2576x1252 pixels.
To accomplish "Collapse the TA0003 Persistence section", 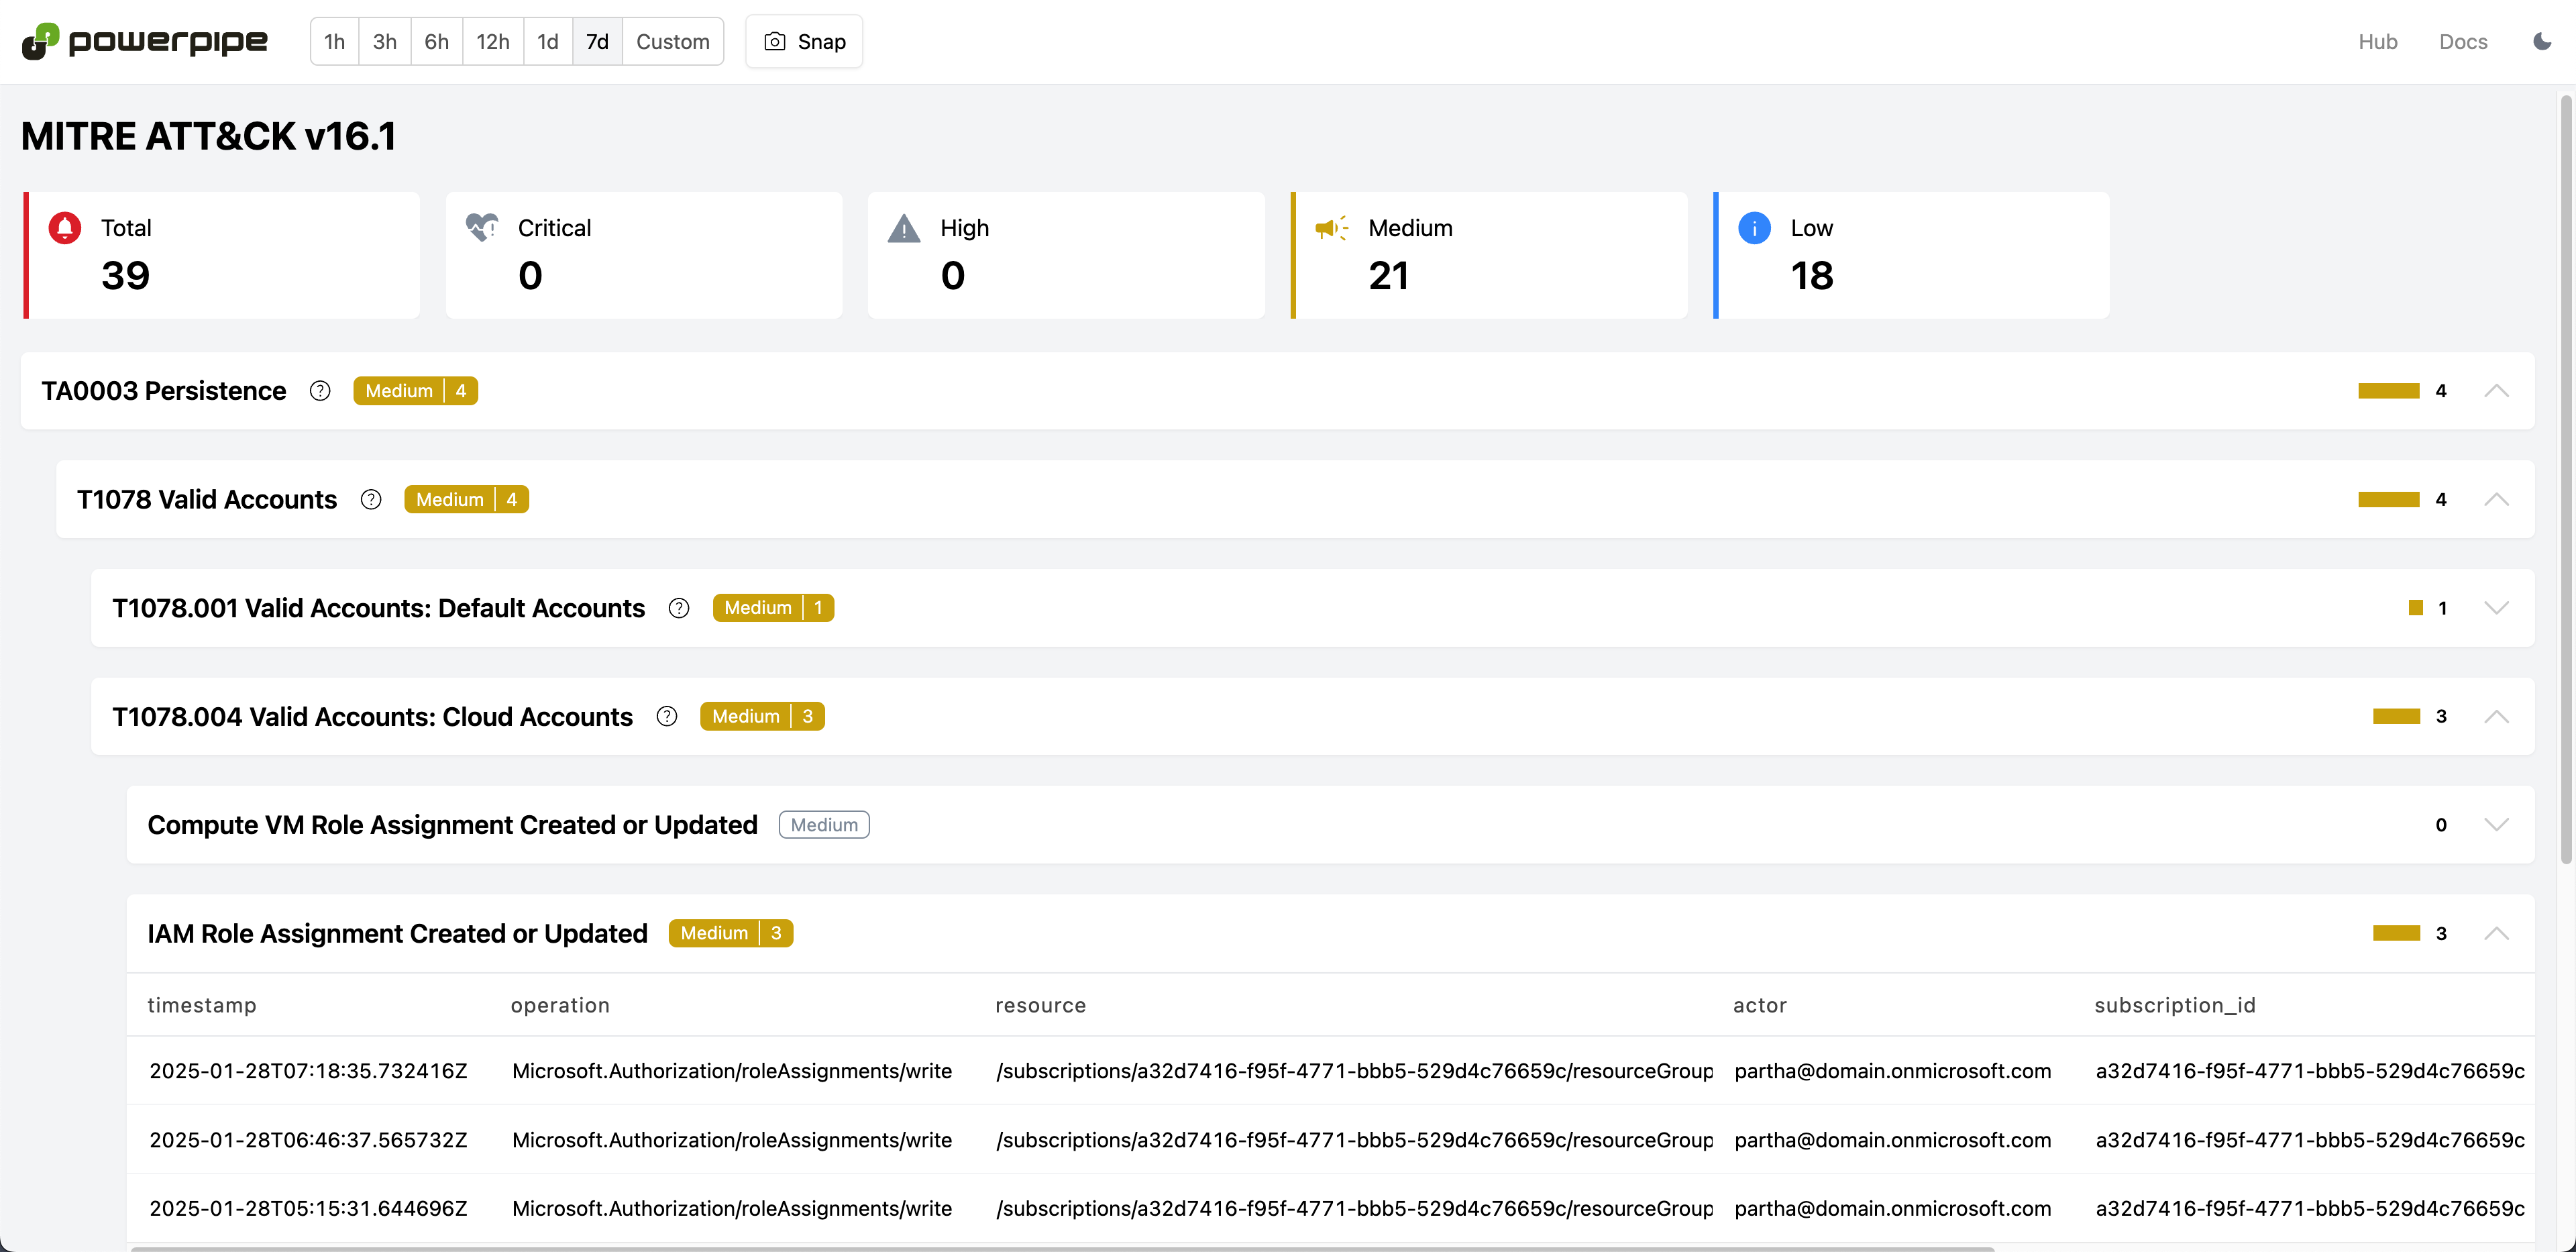I will click(x=2496, y=391).
